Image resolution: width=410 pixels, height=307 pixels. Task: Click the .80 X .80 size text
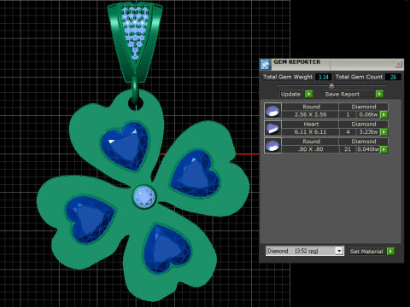point(310,149)
